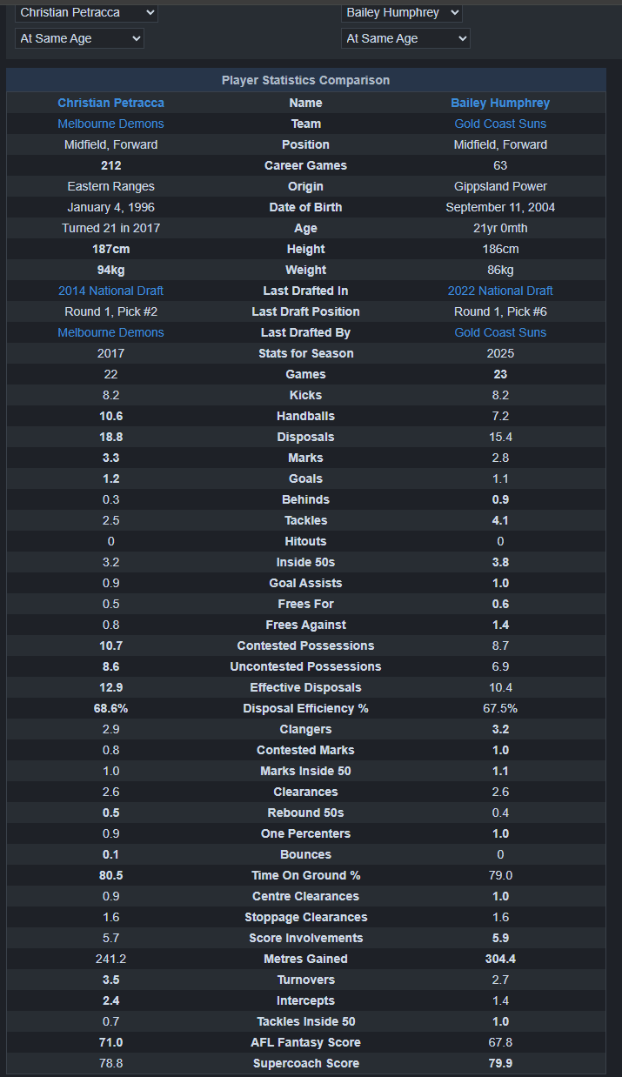Screen dimensions: 622x1077
Task: Select Humphrey's Metres Gained value 304.4
Action: 500,959
